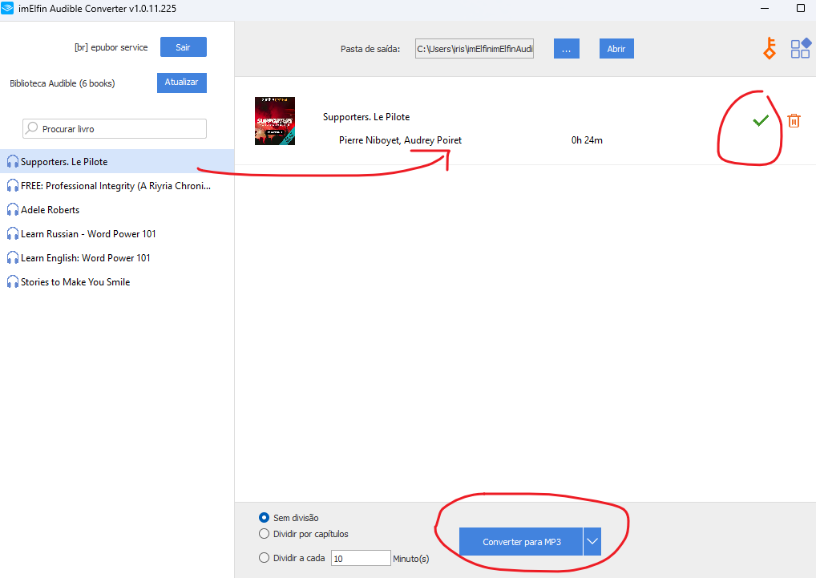Select FREE: Professional Integrity in library list
The image size is (816, 578).
(117, 186)
